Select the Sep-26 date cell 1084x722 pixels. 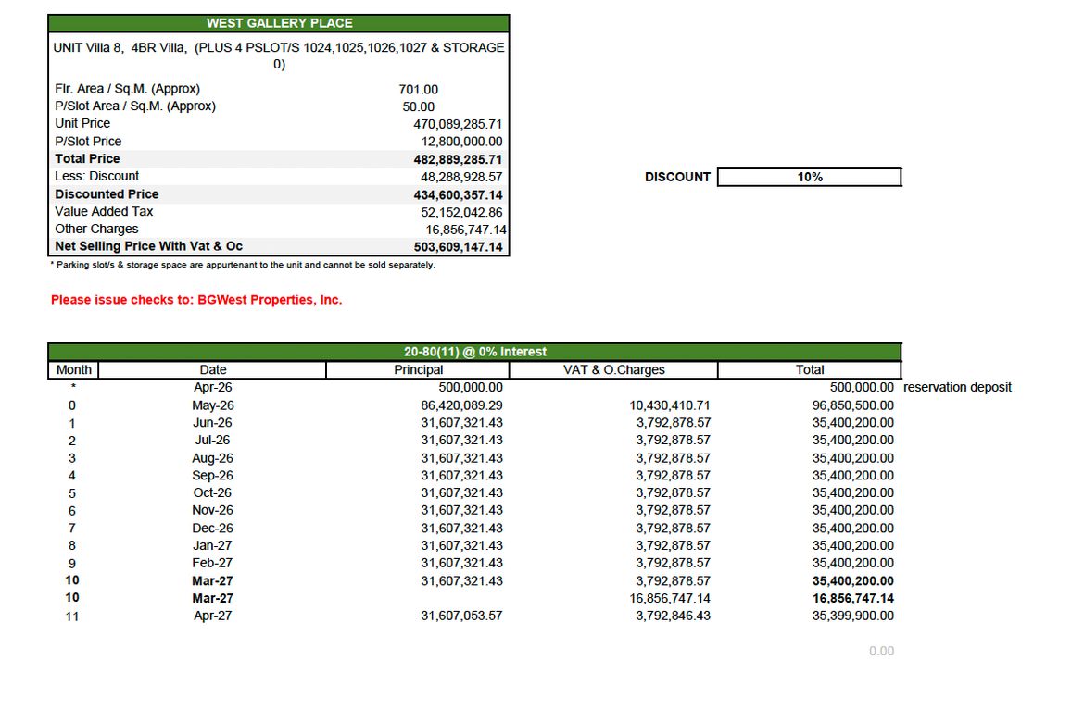213,476
